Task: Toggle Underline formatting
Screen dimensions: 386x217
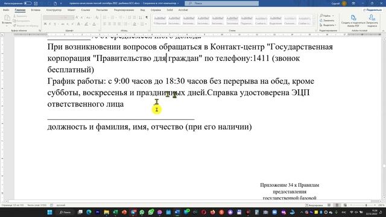Action: [x=55, y=24]
